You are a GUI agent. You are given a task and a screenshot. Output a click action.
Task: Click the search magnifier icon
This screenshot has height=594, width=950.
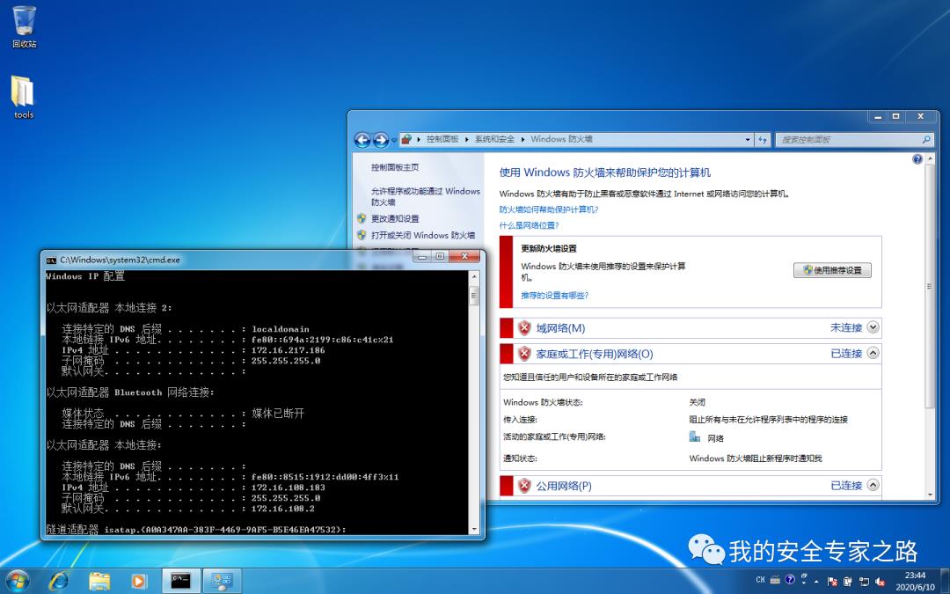(x=926, y=139)
